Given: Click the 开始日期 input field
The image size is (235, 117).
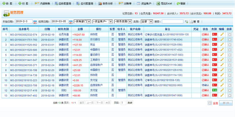Looking at the screenshot, I should 24,21.
